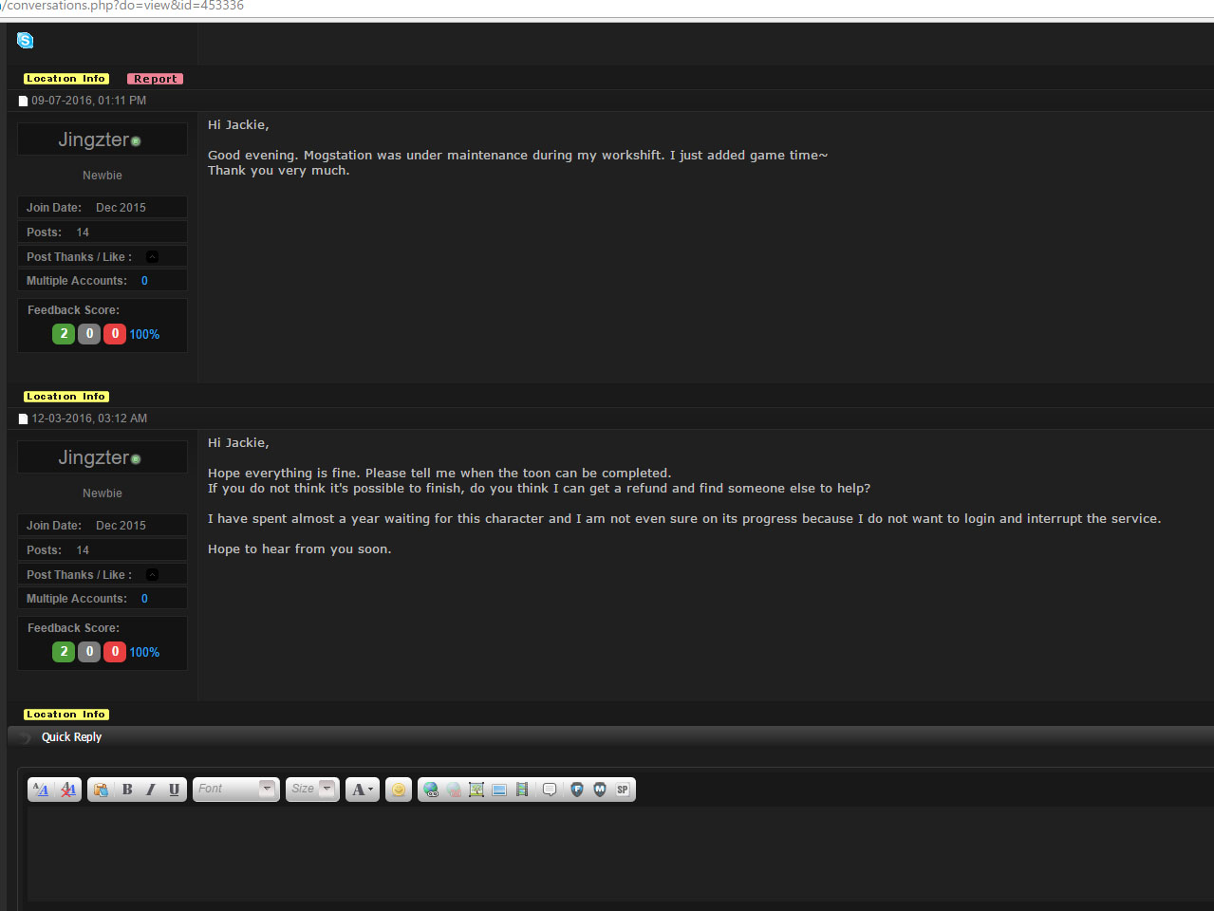This screenshot has width=1214, height=911.
Task: Toggle the switch editor mode icon
Action: click(42, 790)
